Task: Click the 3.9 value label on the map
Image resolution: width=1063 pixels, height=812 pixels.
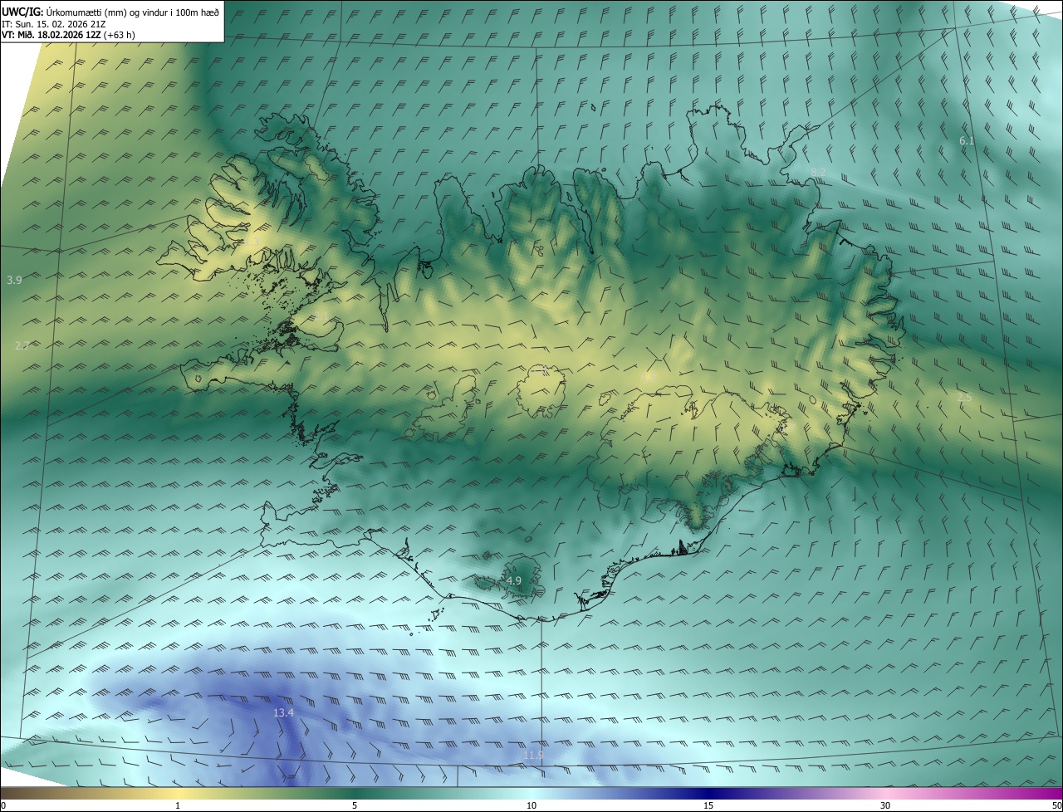Action: [x=14, y=281]
